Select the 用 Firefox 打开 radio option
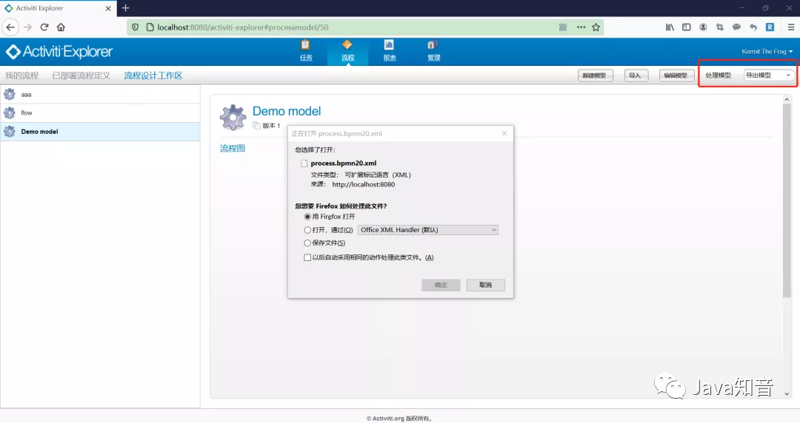The image size is (800, 423). coord(307,217)
